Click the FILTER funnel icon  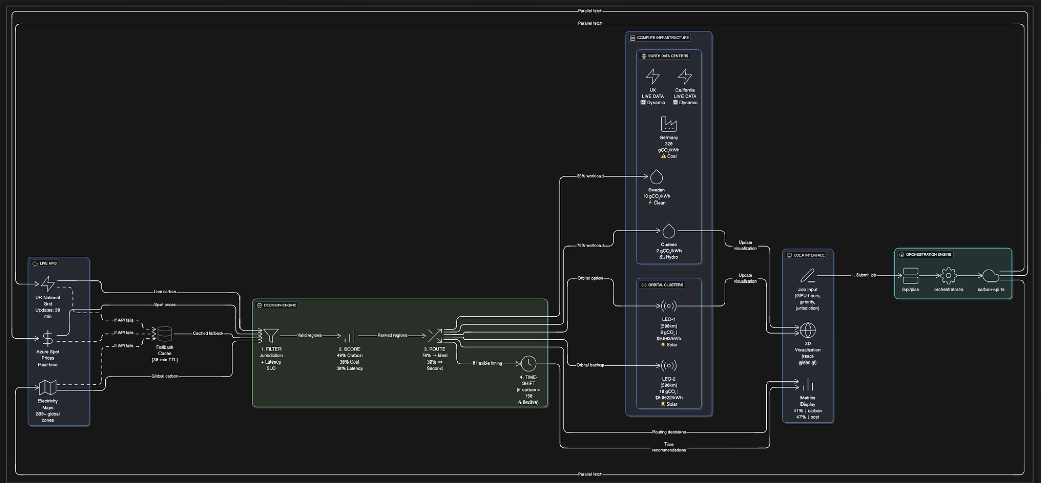[271, 335]
